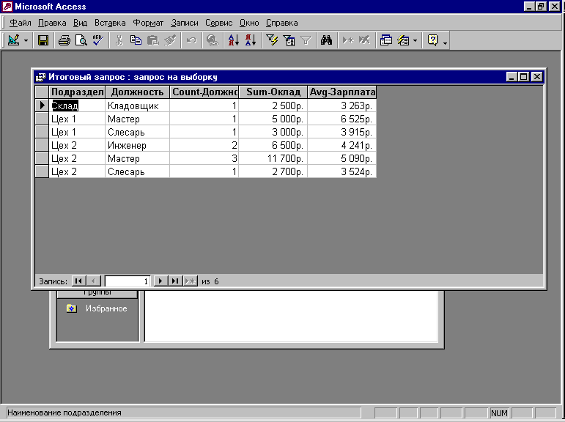This screenshot has height=422, width=565.
Task: Open the Сервис menu
Action: click(218, 23)
